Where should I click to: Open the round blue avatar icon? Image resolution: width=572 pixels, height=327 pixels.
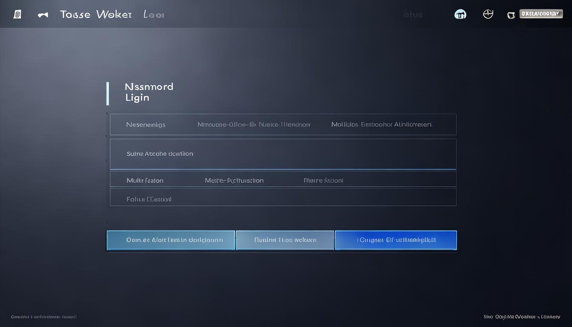tap(460, 14)
